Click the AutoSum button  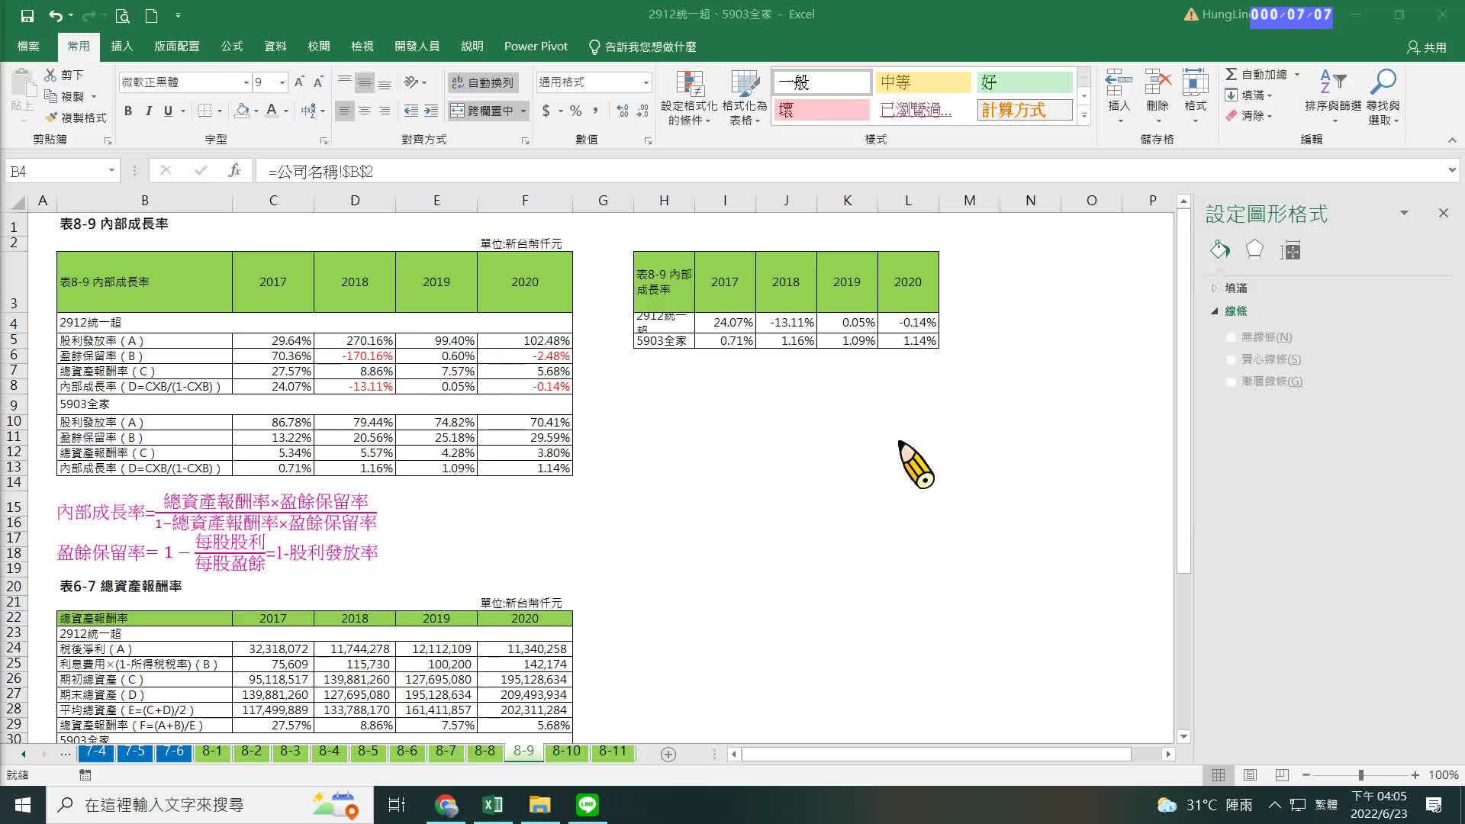point(1256,74)
